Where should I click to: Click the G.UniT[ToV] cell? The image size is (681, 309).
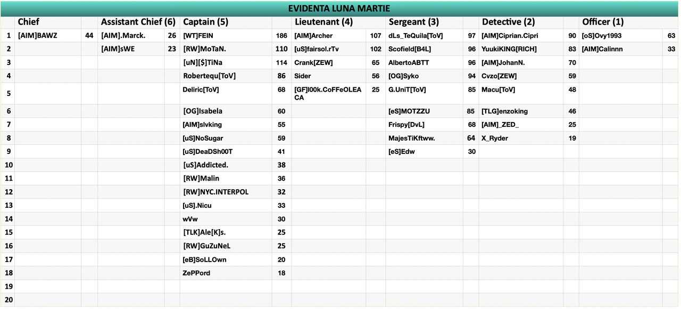(424, 93)
